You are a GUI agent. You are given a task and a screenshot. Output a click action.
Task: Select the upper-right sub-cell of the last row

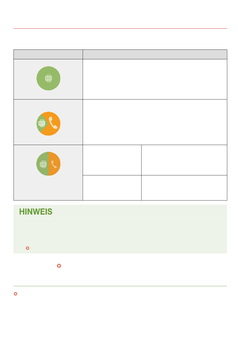(184, 160)
